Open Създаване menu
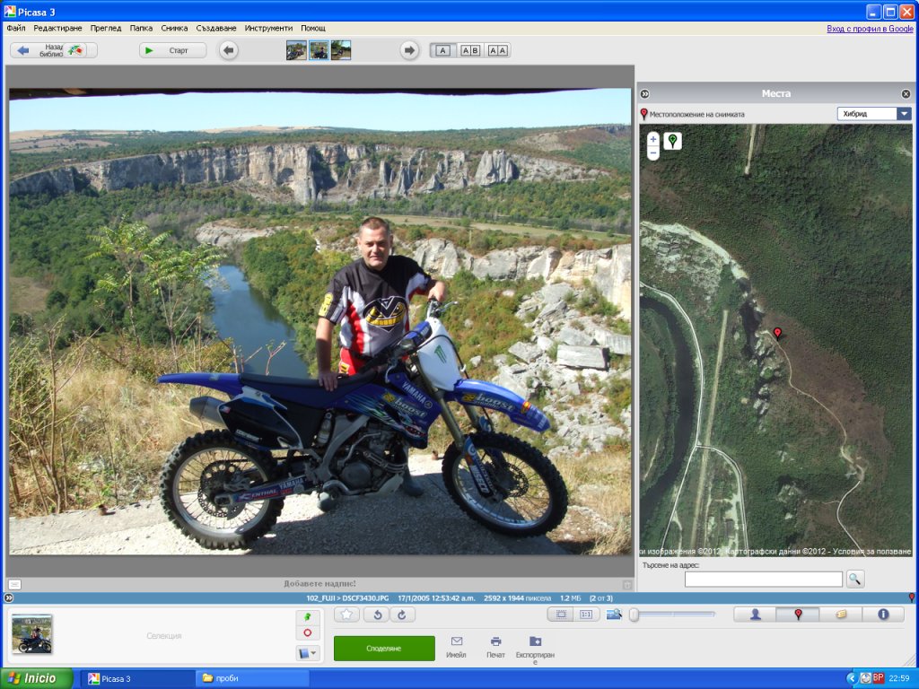Viewport: 919px width, 689px height. point(215,28)
